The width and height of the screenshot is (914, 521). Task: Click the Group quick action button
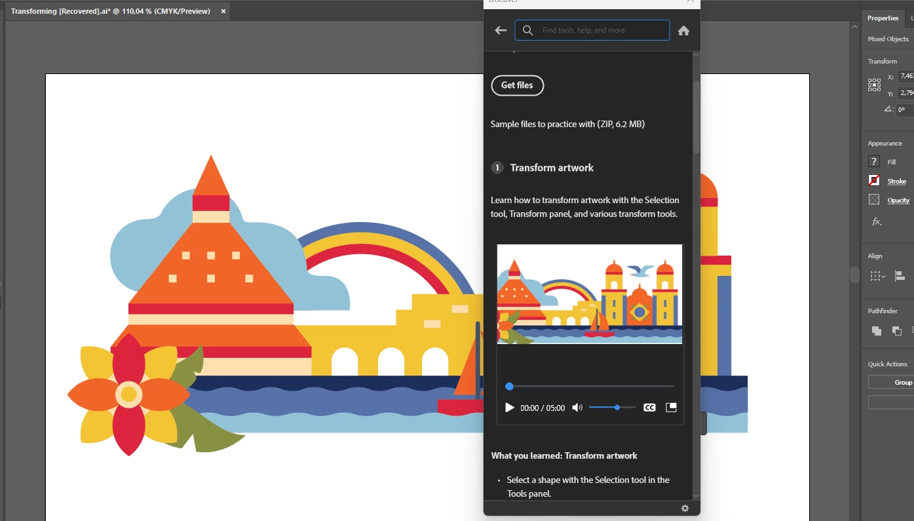pyautogui.click(x=891, y=383)
